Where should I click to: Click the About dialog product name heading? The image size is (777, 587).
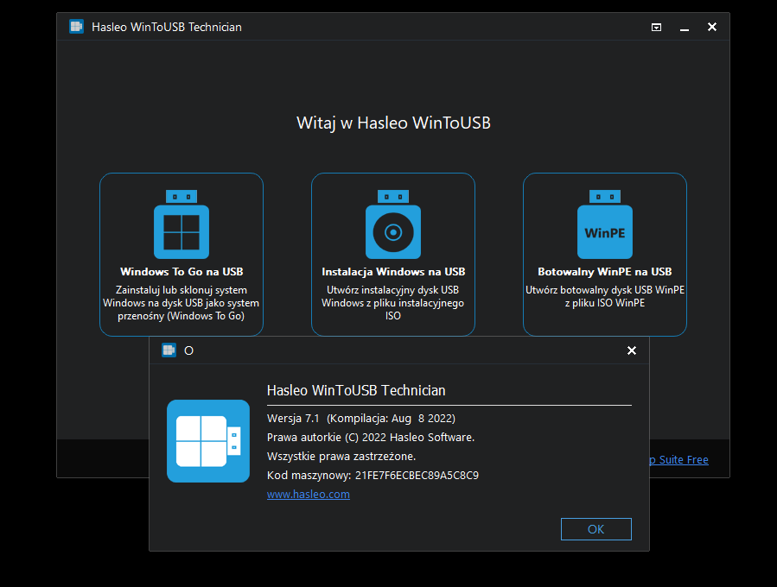356,390
